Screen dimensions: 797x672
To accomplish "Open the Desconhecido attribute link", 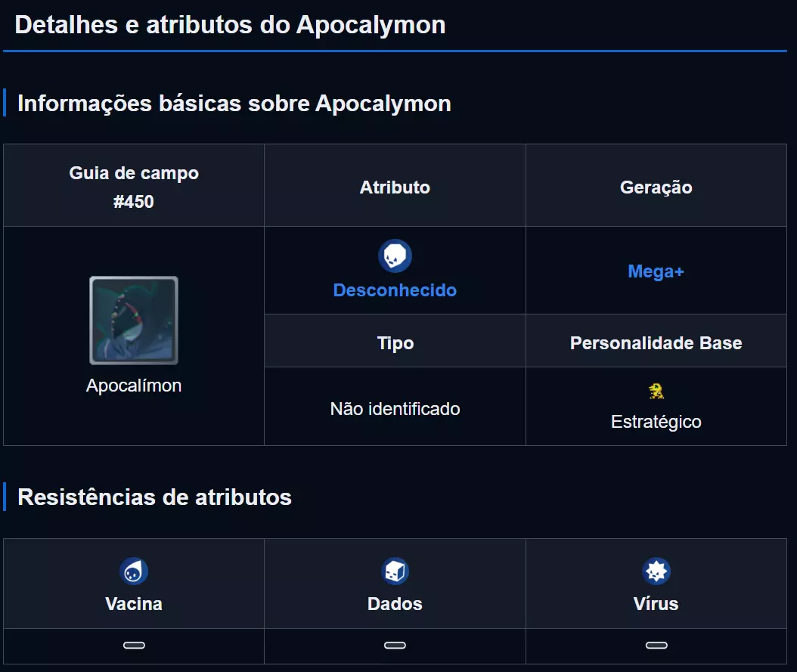I will [395, 290].
